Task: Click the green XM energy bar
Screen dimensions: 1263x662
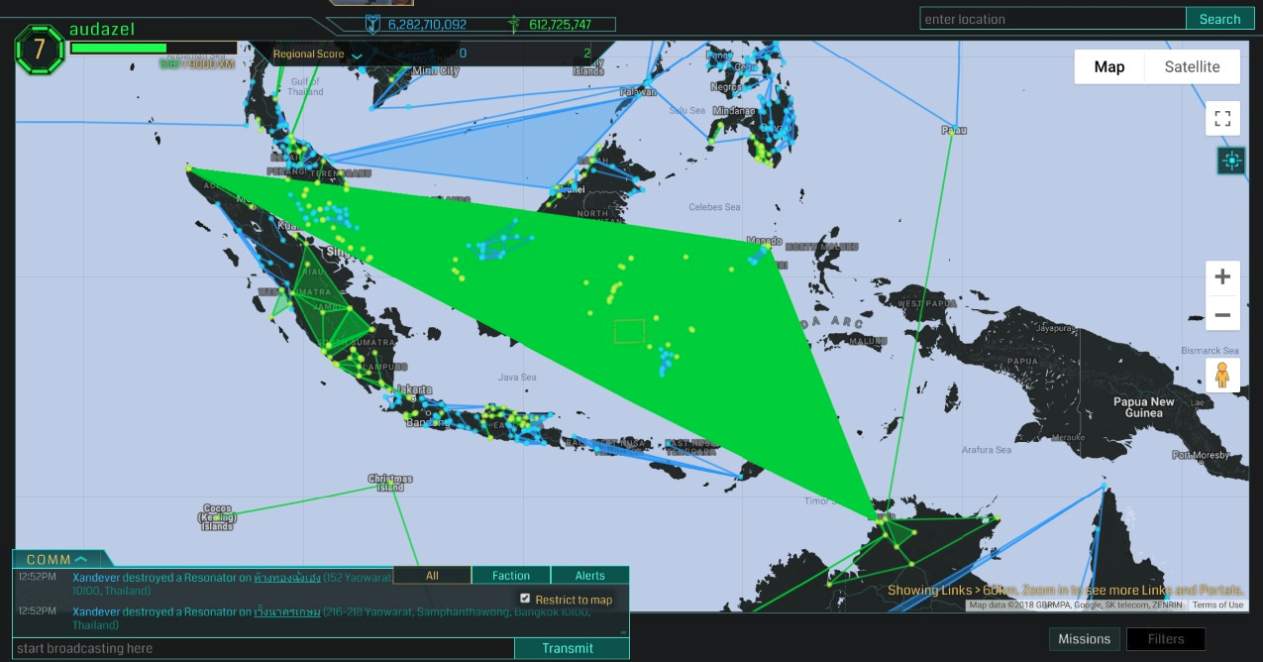Action: [119, 48]
